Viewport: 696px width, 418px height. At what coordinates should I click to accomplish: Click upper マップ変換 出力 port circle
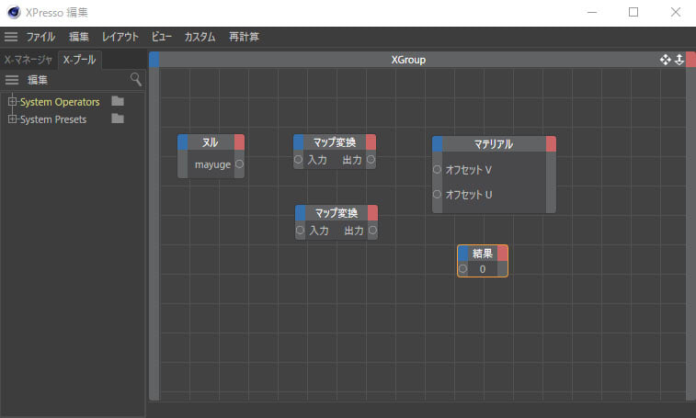tap(371, 159)
